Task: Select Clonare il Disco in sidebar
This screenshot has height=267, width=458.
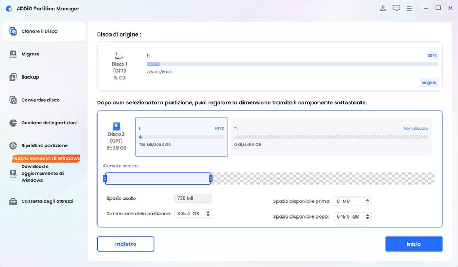Action: (43, 31)
